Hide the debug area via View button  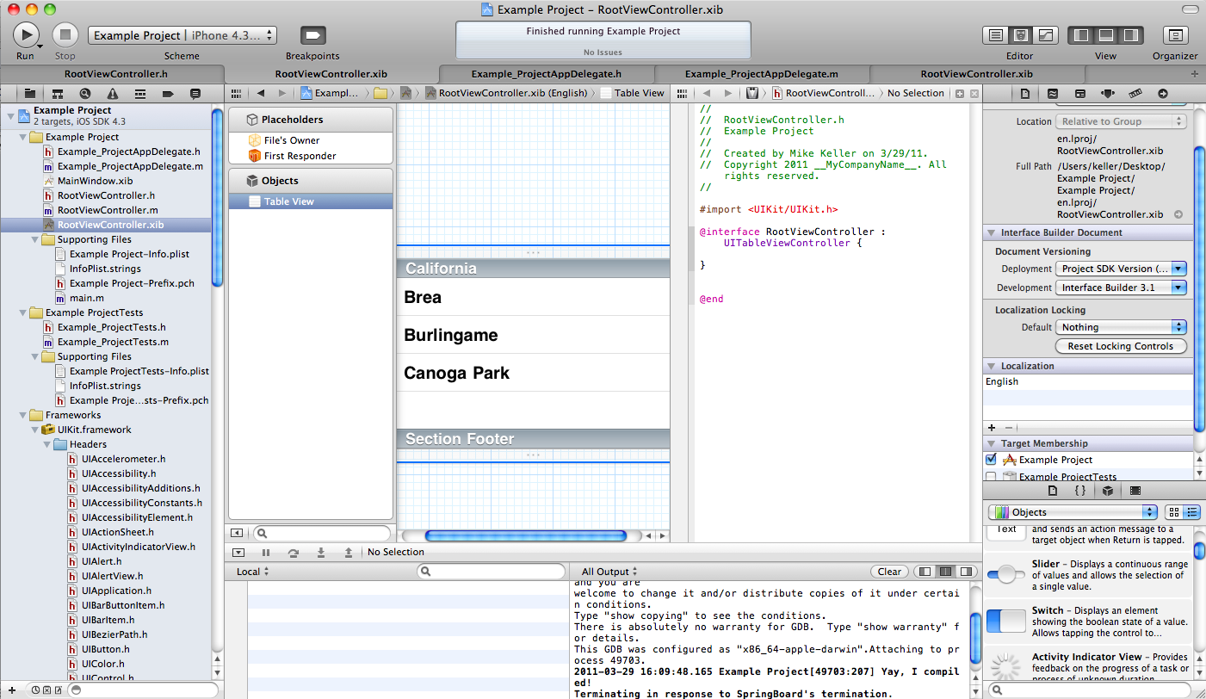(x=1106, y=35)
